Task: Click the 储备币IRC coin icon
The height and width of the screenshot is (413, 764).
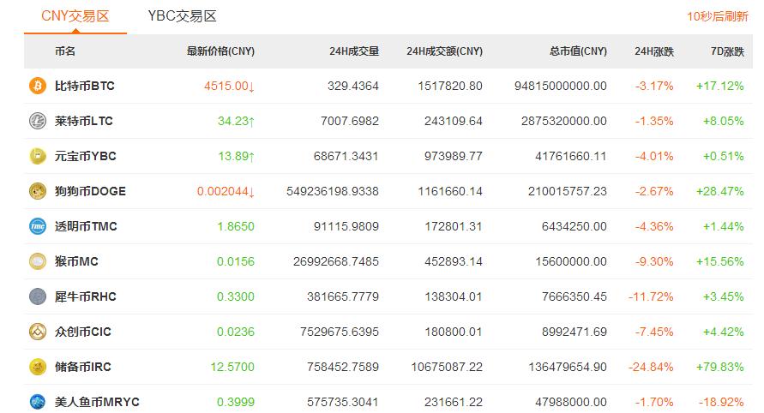Action: tap(38, 367)
